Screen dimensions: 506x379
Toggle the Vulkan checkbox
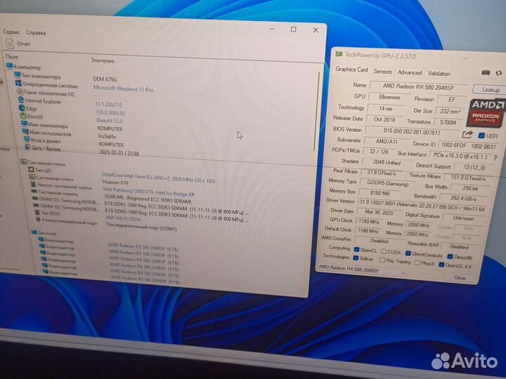[356, 258]
